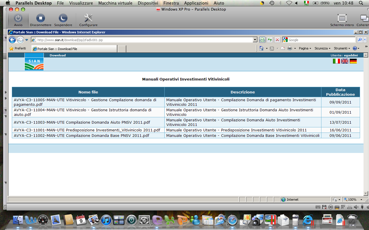
Task: Click the Print icon in toolbar
Action: click(x=290, y=49)
